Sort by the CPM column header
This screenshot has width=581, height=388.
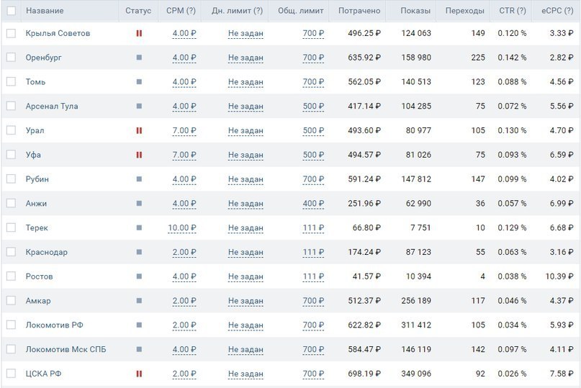tap(181, 11)
